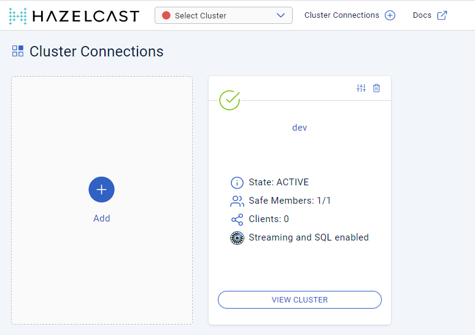Open dev cluster configuration sliders icon

pyautogui.click(x=361, y=88)
